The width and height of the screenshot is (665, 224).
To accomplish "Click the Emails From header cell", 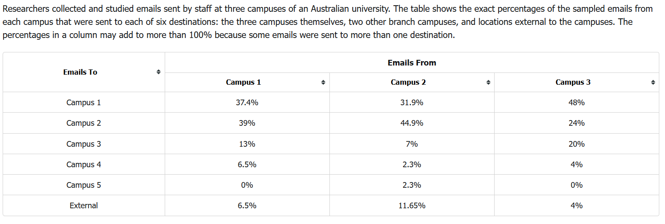I will coord(412,63).
